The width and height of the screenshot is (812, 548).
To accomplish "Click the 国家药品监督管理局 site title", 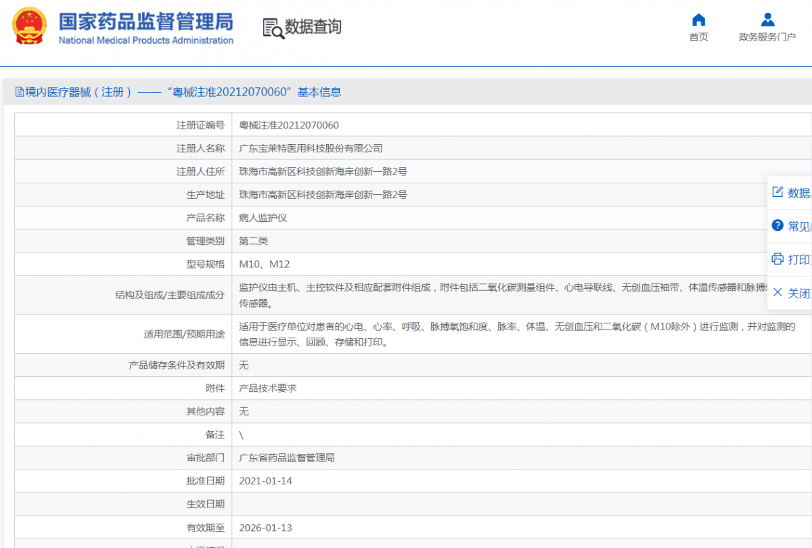I will 145,22.
